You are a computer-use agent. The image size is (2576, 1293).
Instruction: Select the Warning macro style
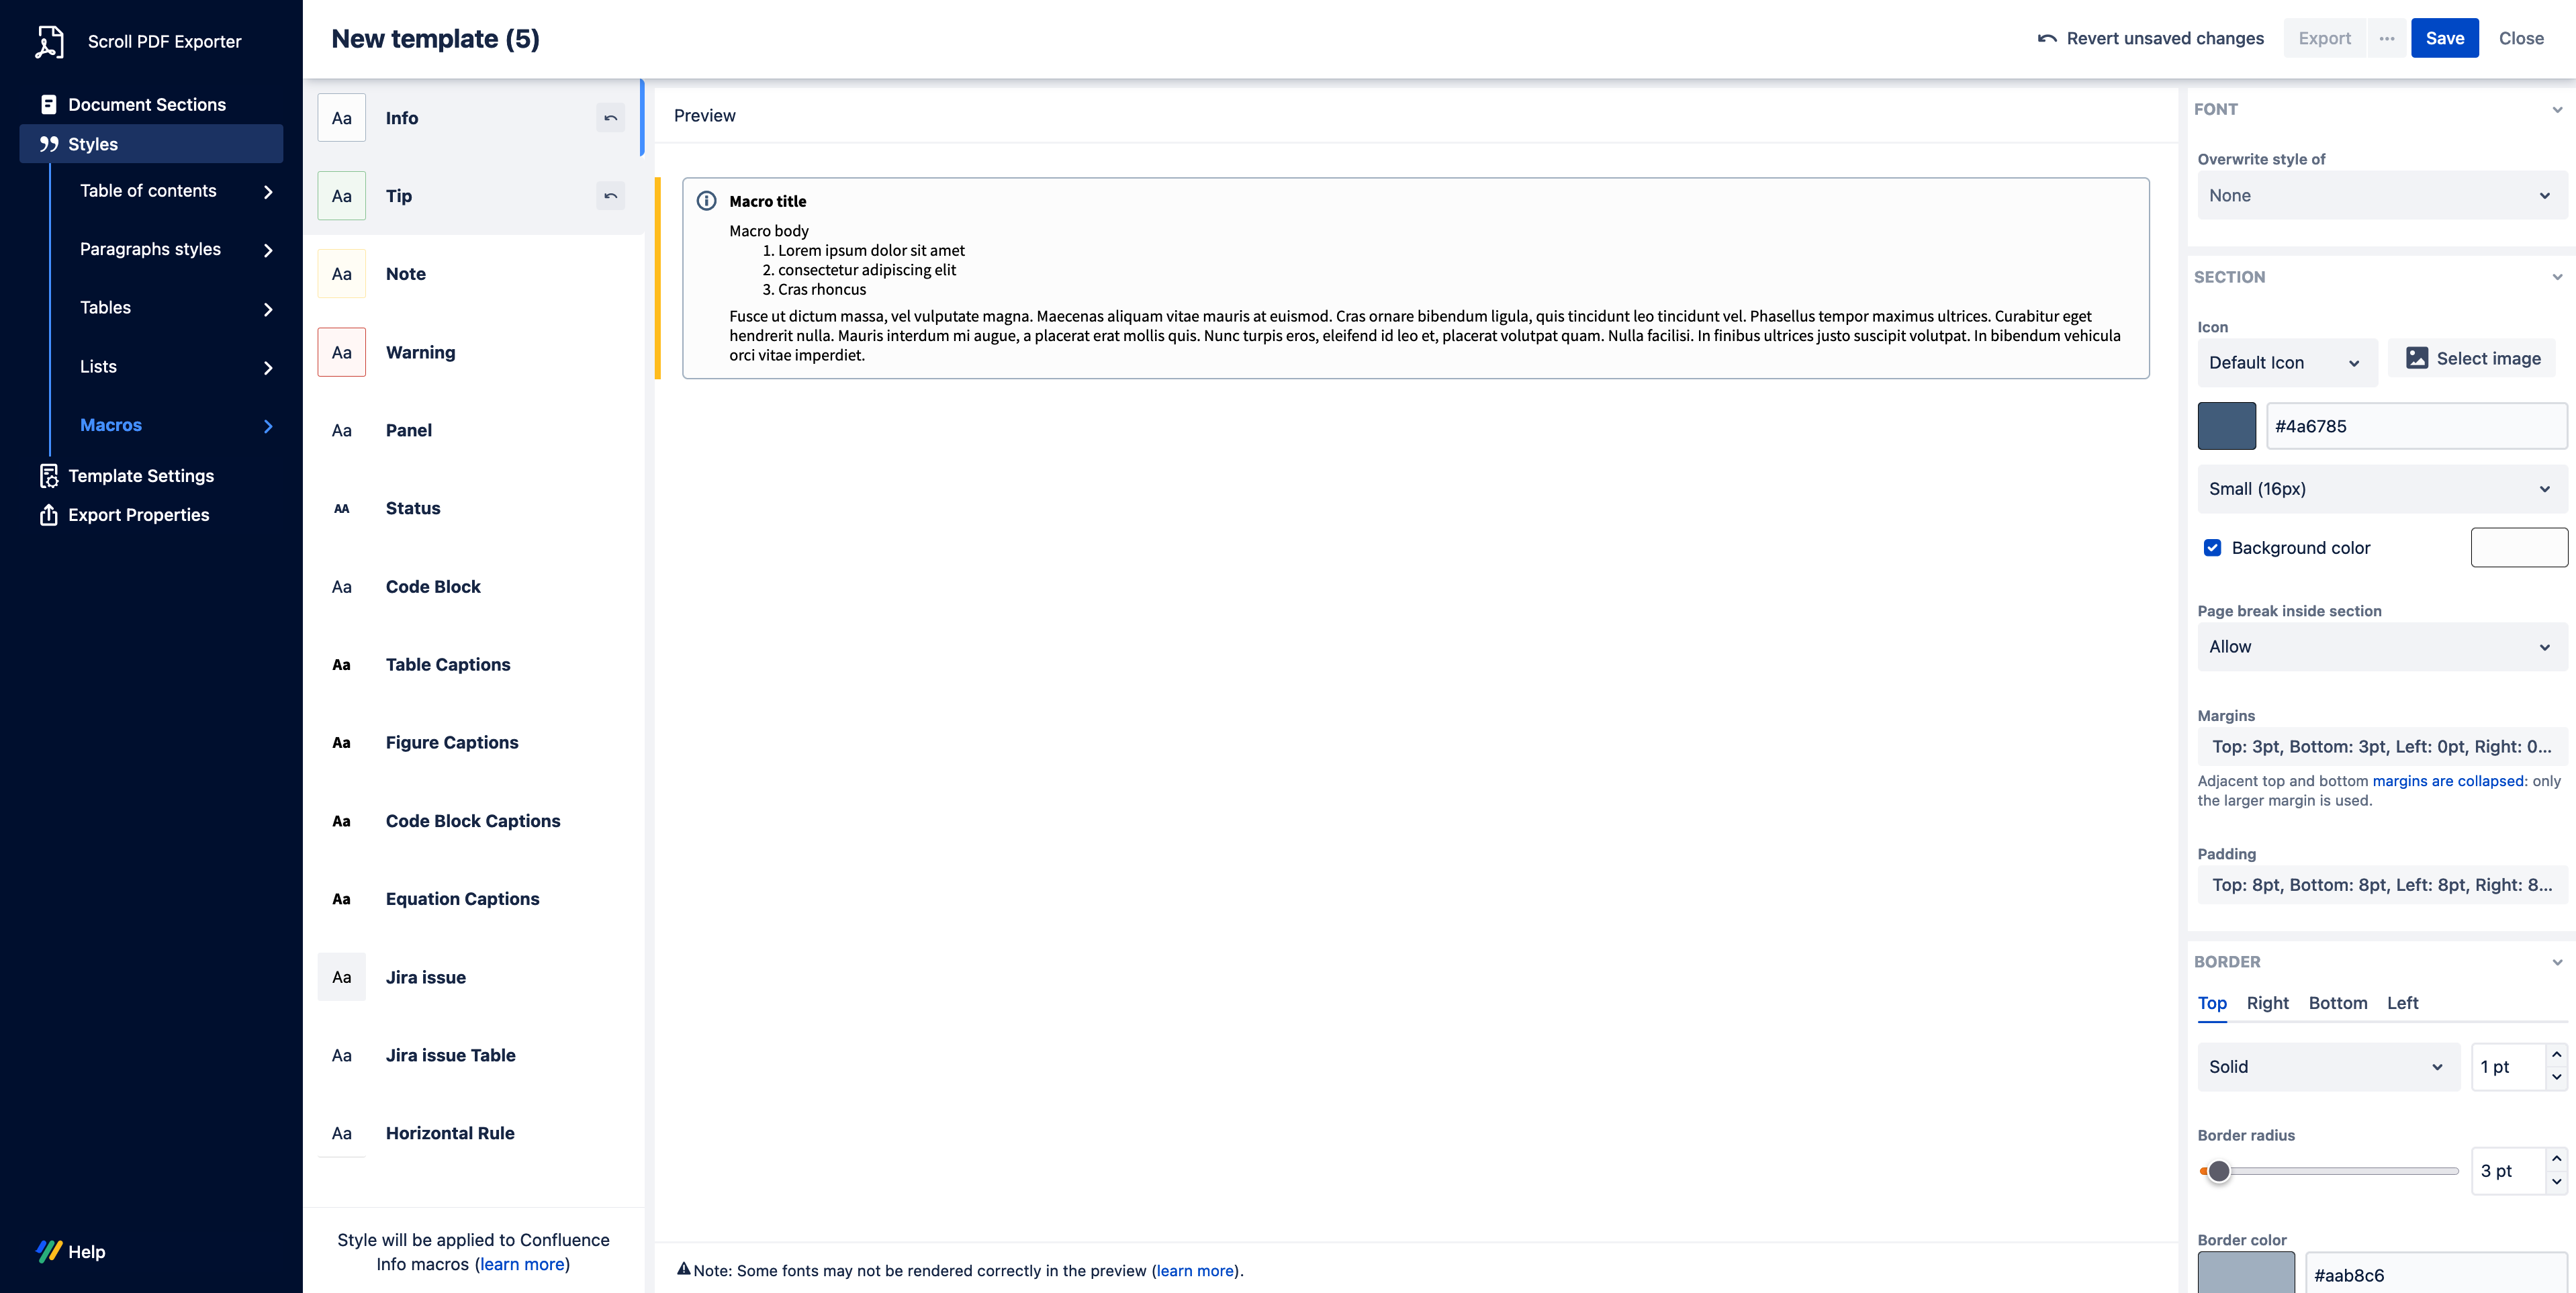click(420, 352)
